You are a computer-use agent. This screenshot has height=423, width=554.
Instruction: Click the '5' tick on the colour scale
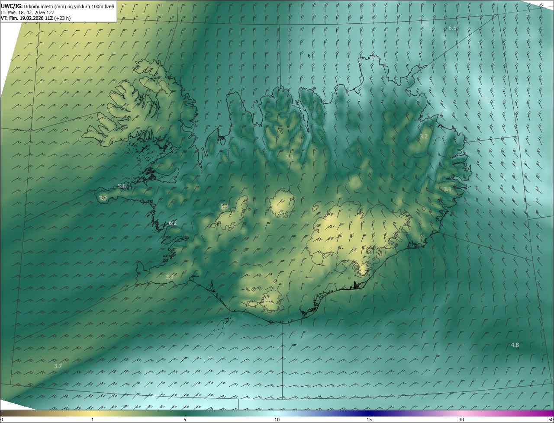[x=185, y=420]
